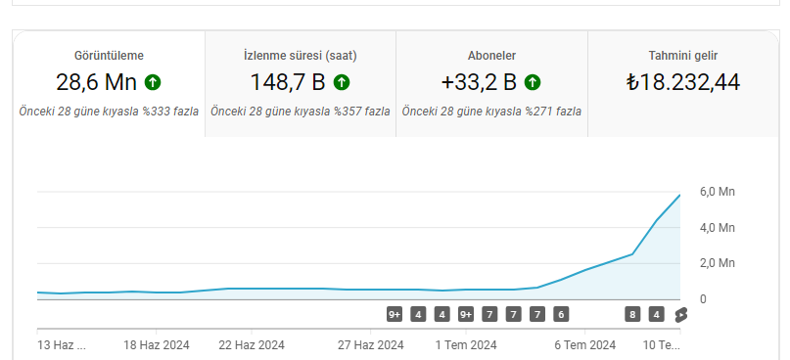This screenshot has width=790, height=360.
Task: Click the +33,2 B subscribers value
Action: tap(479, 82)
